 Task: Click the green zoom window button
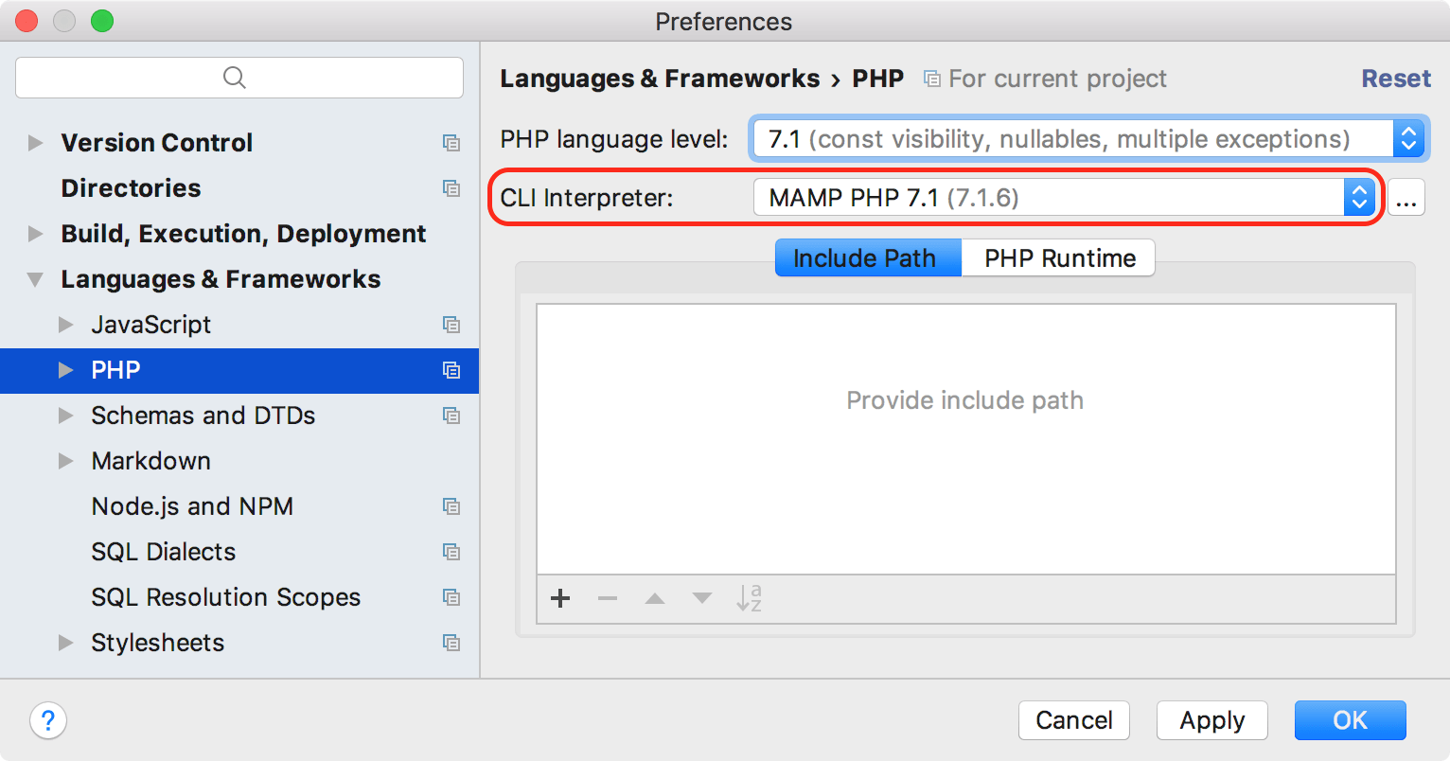[102, 21]
